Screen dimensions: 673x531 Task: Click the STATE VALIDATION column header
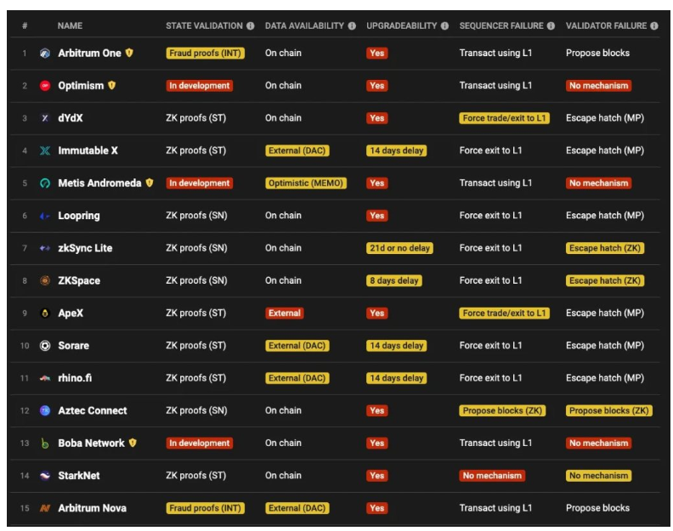click(x=204, y=25)
